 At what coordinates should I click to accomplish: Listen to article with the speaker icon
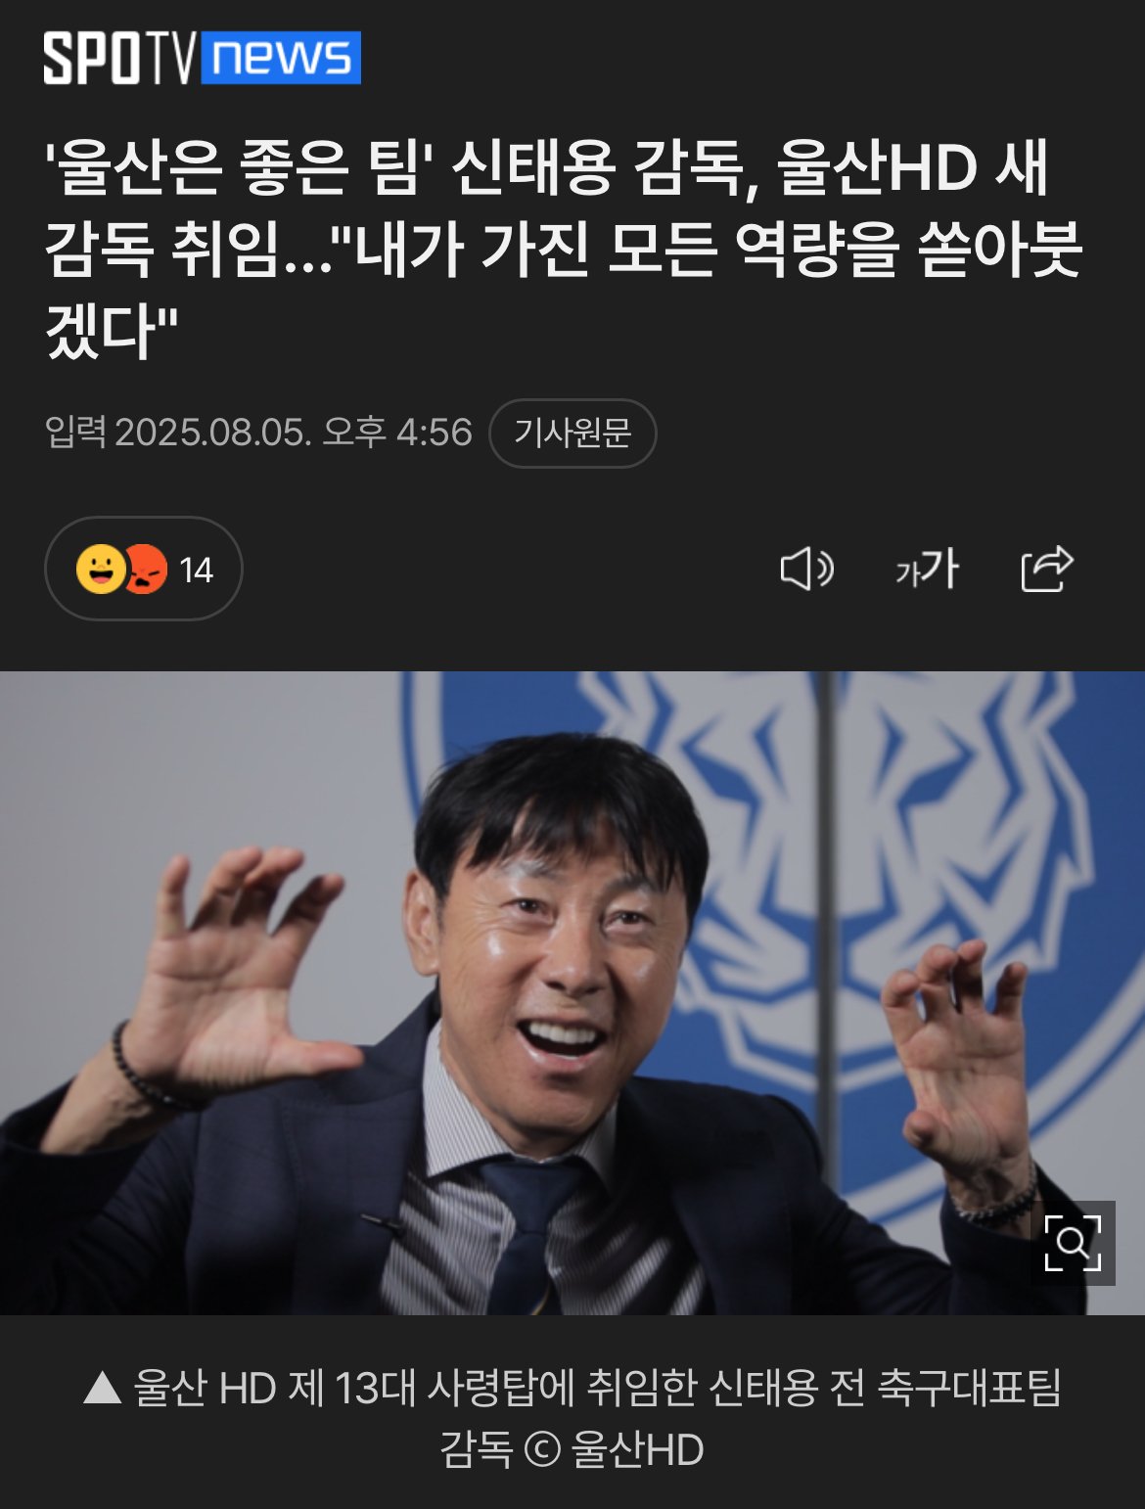[x=806, y=569]
